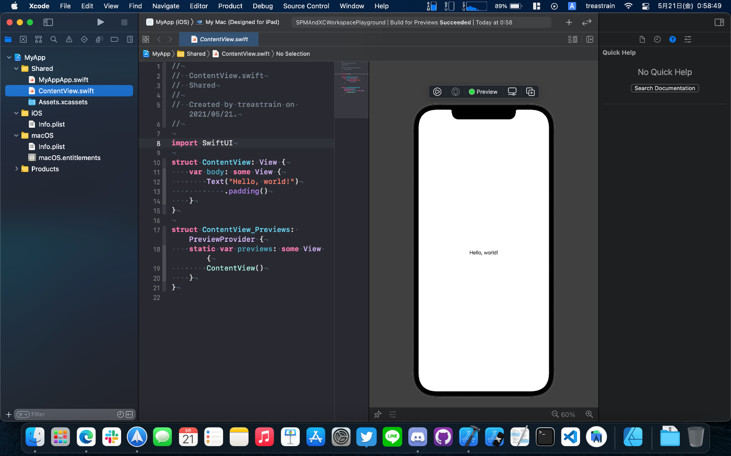This screenshot has width=731, height=456.
Task: Open the Wi-Fi status menu
Action: pos(628,6)
